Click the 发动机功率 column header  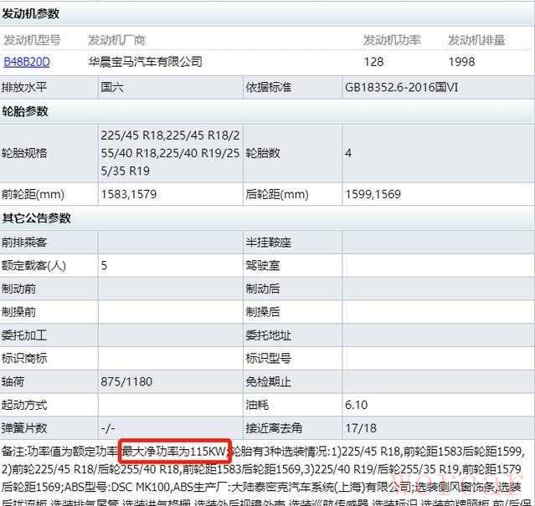point(392,40)
